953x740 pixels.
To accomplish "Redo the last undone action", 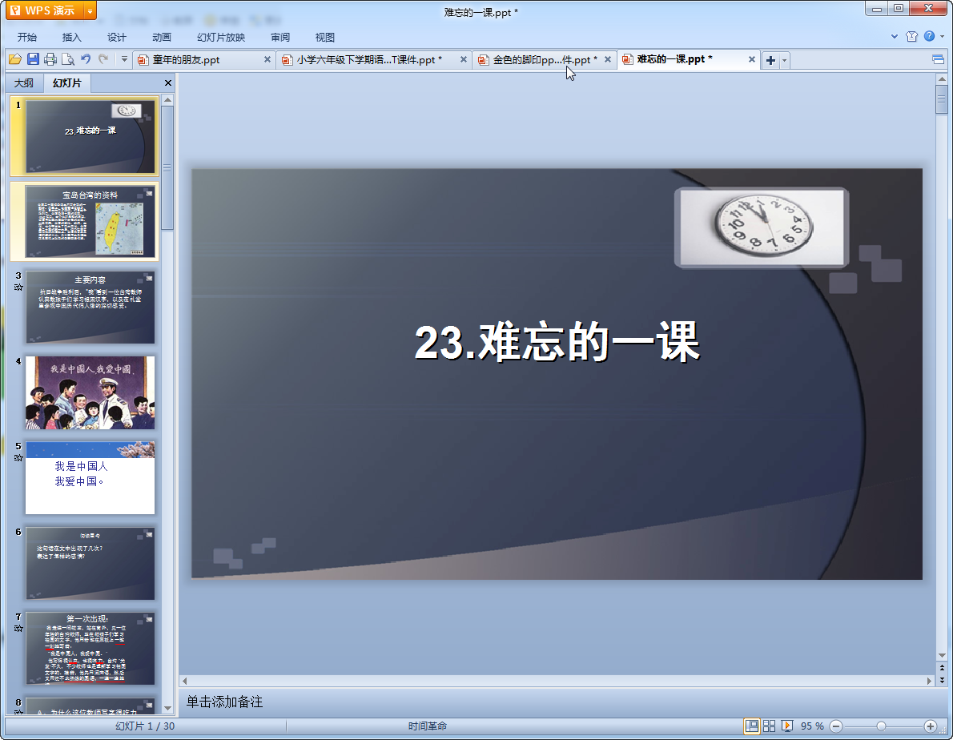I will [103, 59].
